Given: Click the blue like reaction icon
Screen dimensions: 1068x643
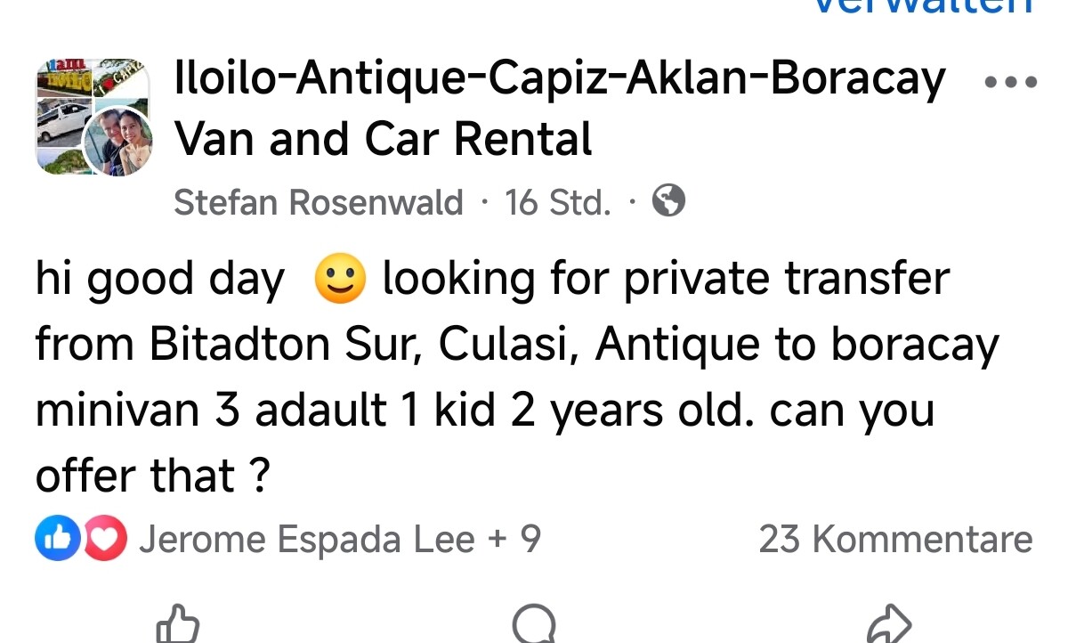Looking at the screenshot, I should tap(58, 540).
